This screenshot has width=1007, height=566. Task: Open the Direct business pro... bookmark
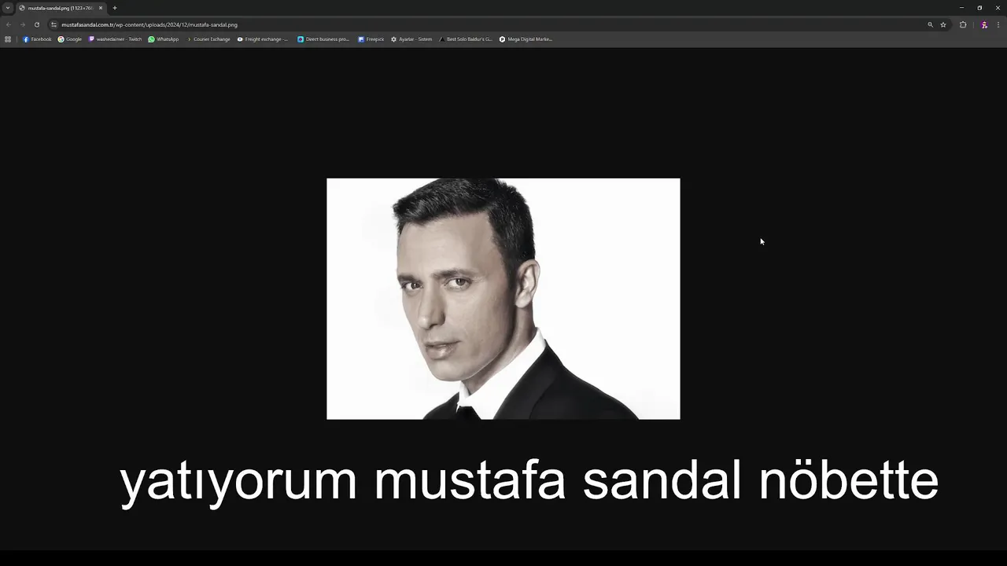[323, 39]
